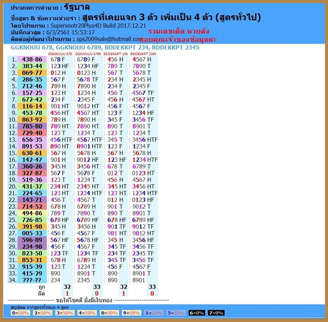Click the BDDEKKPT 2345 column header
328x322 pixels.
[144, 53]
